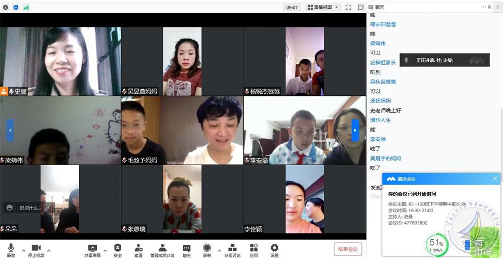Viewport: 503px width, 258px height.
Task: Open the network signal status icon
Action: [x=26, y=7]
